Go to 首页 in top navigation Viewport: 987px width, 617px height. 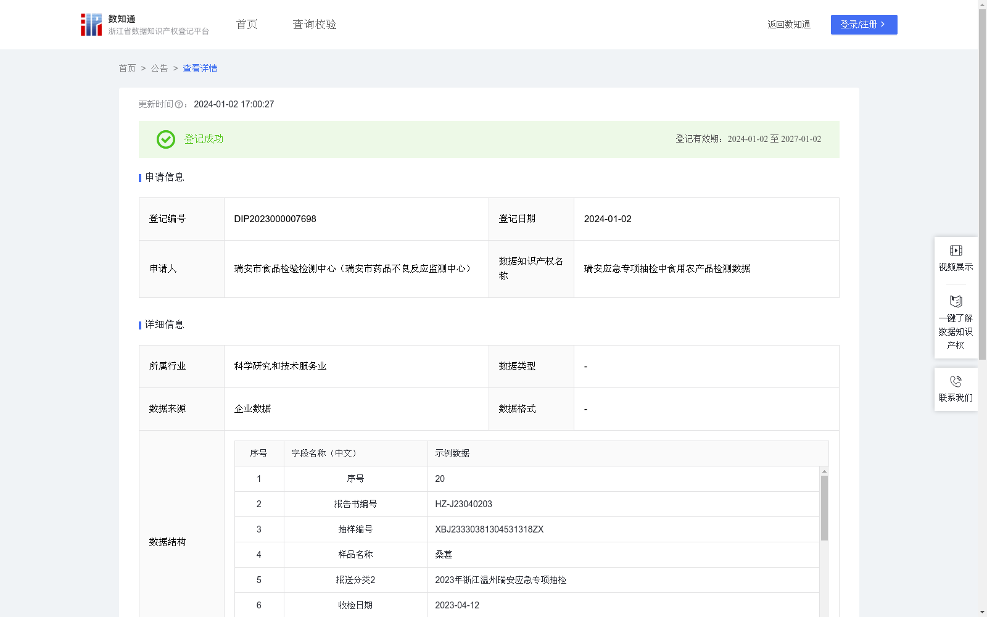click(x=247, y=25)
